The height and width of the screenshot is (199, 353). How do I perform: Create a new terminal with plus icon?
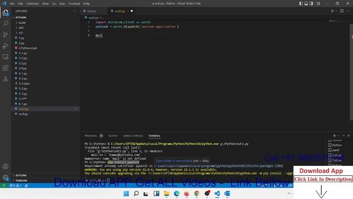pyautogui.click(x=334, y=135)
